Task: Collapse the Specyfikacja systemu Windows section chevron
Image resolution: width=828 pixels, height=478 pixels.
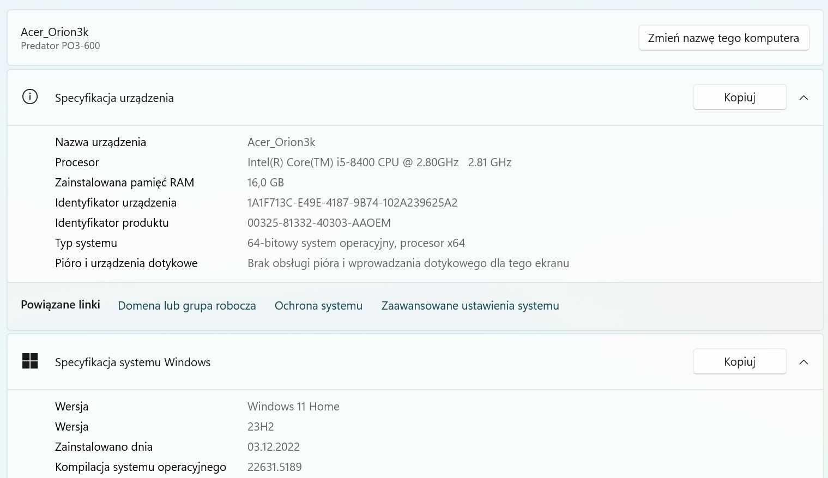Action: (803, 362)
